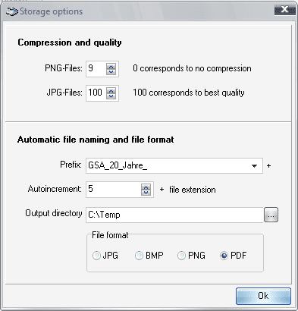Decrease JPG-Files quality value
This screenshot has height=311, width=298.
pos(111,96)
